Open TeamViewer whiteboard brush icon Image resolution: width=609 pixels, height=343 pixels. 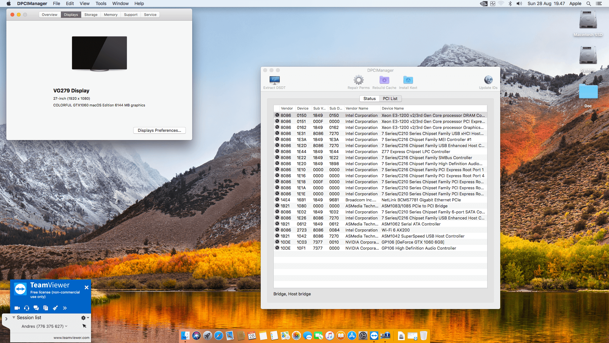[x=55, y=308]
